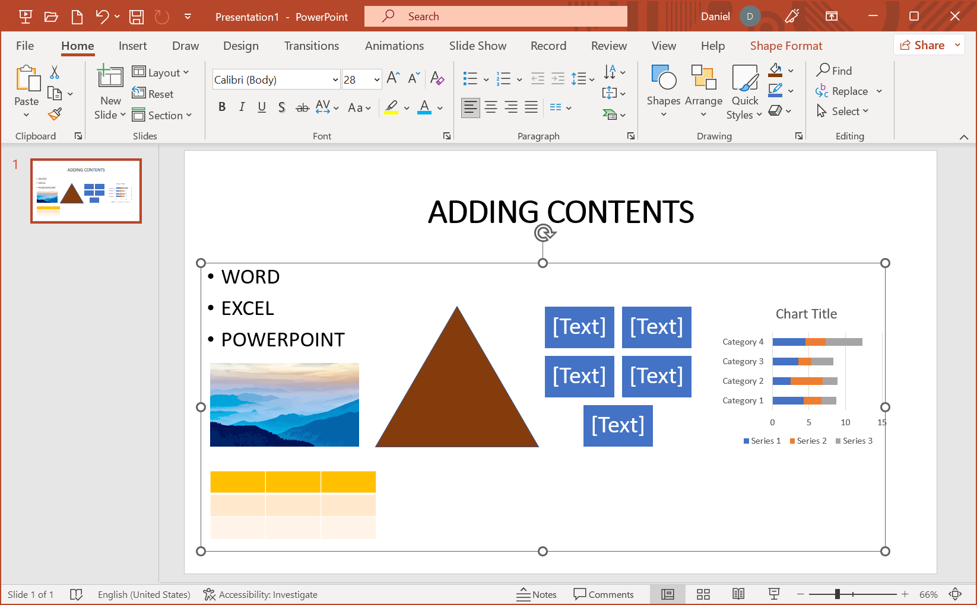Click the Reset button in Slides group
977x605 pixels.
(154, 94)
